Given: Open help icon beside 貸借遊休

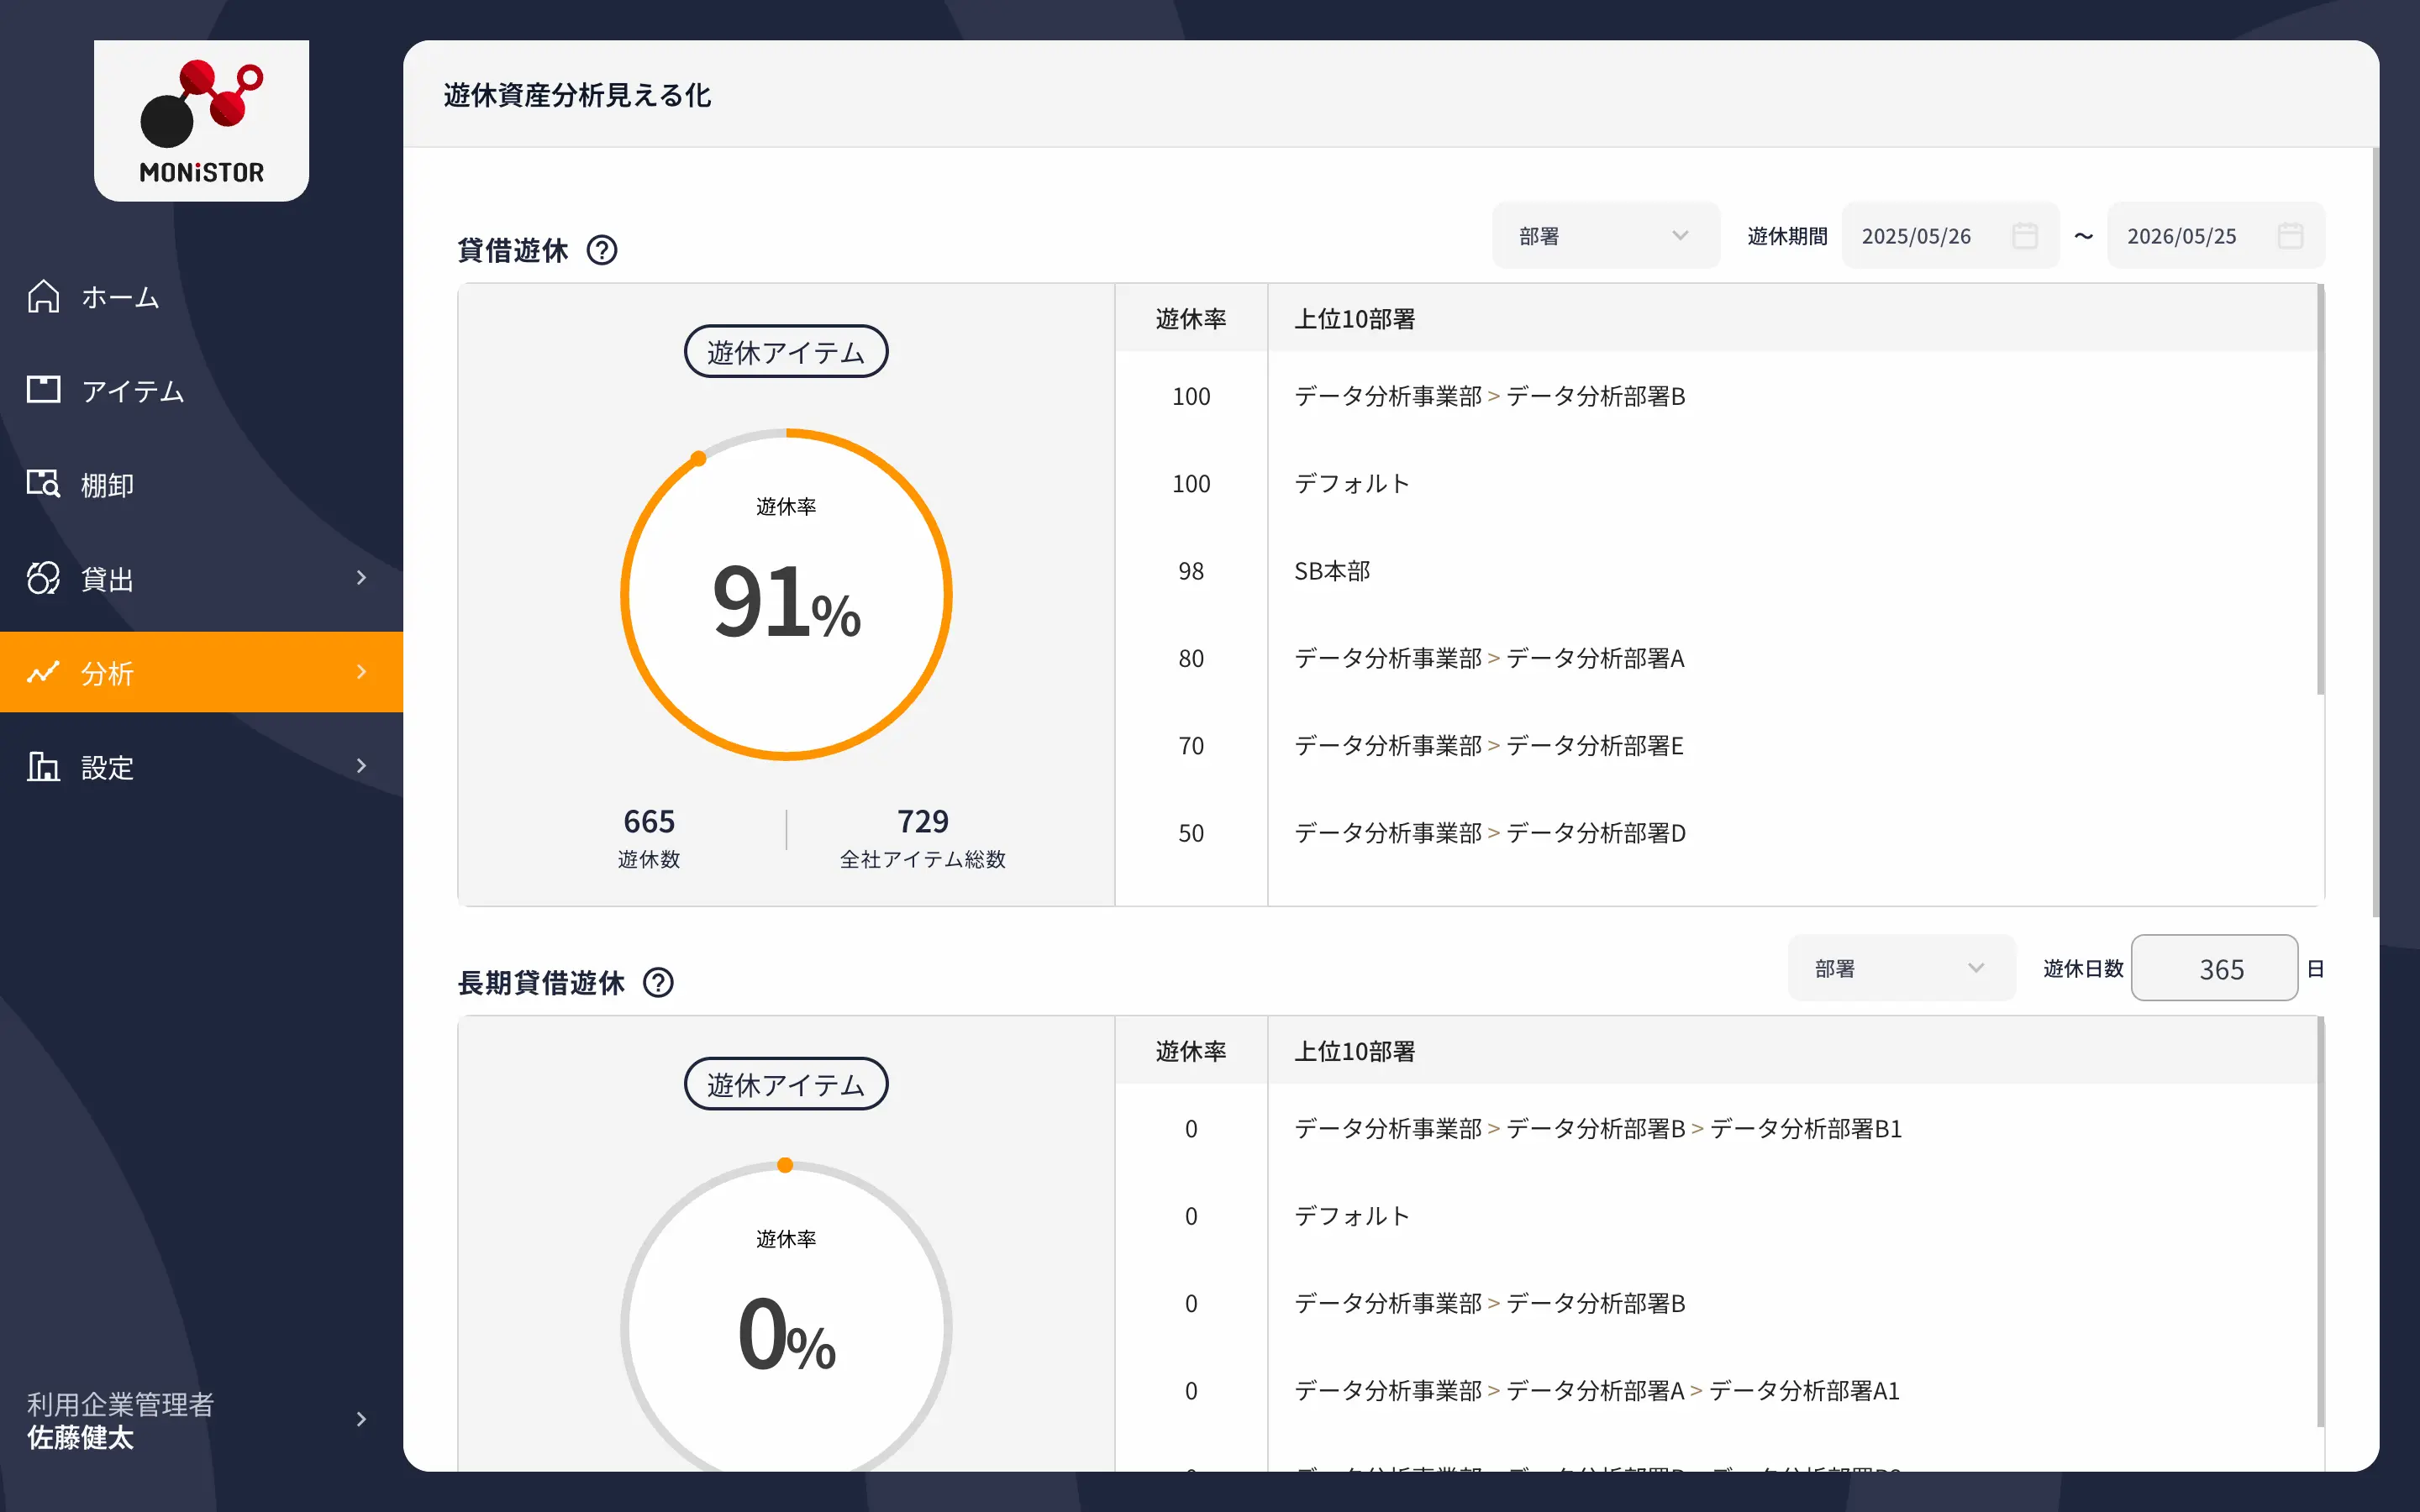Looking at the screenshot, I should point(602,250).
